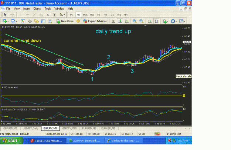The image size is (231, 150).
Task: Zoom in on the chart
Action: (135, 21)
